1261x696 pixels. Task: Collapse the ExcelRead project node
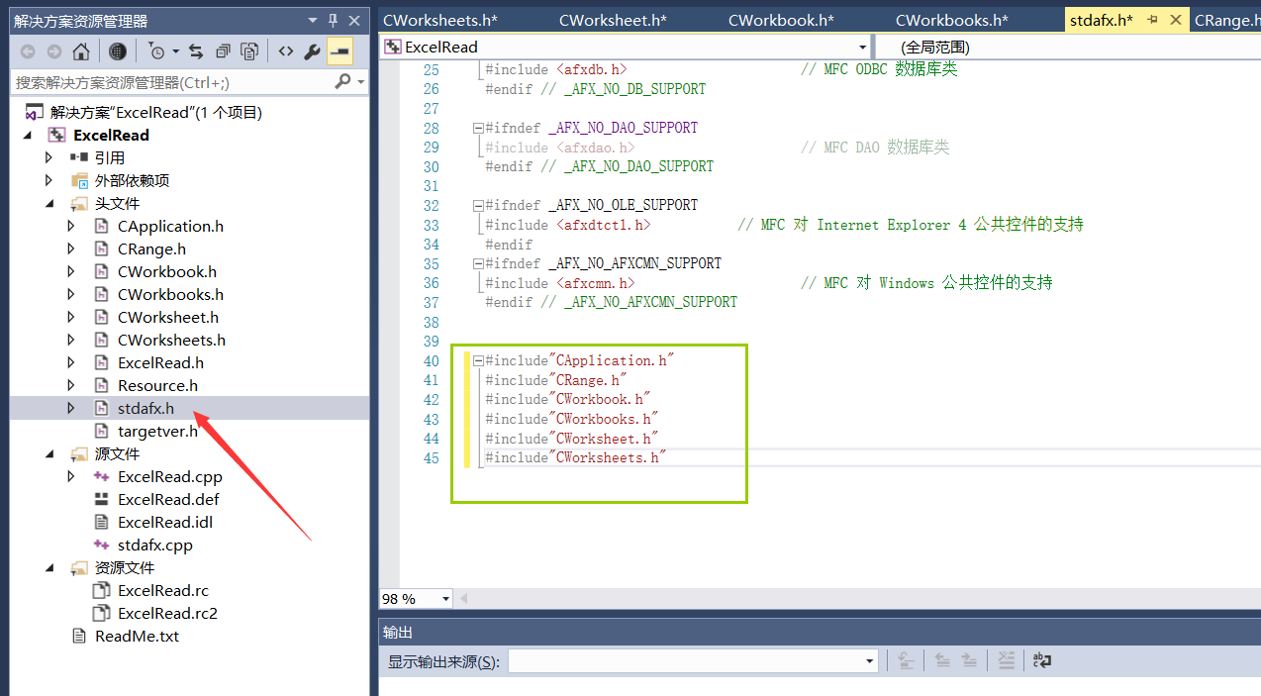(27, 135)
